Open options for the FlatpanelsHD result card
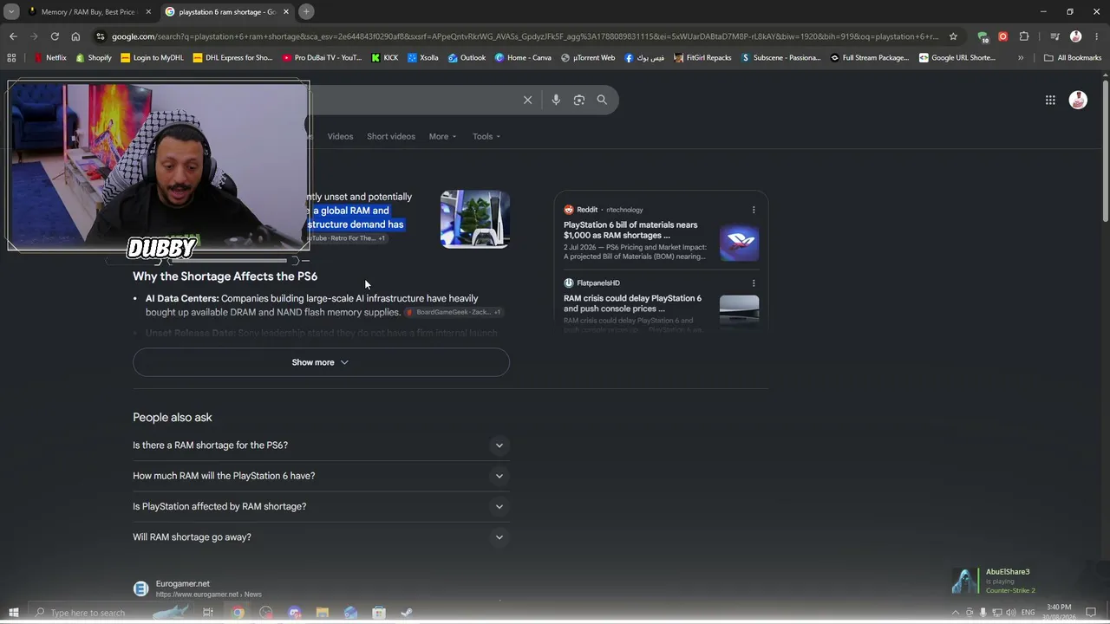 coord(754,283)
